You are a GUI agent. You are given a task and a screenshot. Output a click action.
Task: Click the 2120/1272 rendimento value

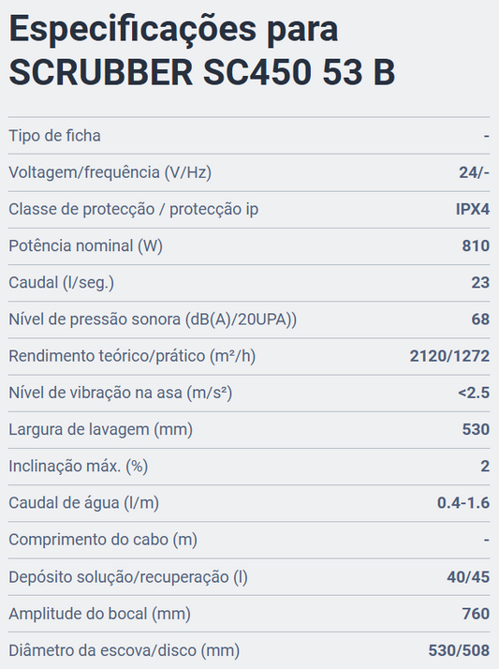point(449,356)
